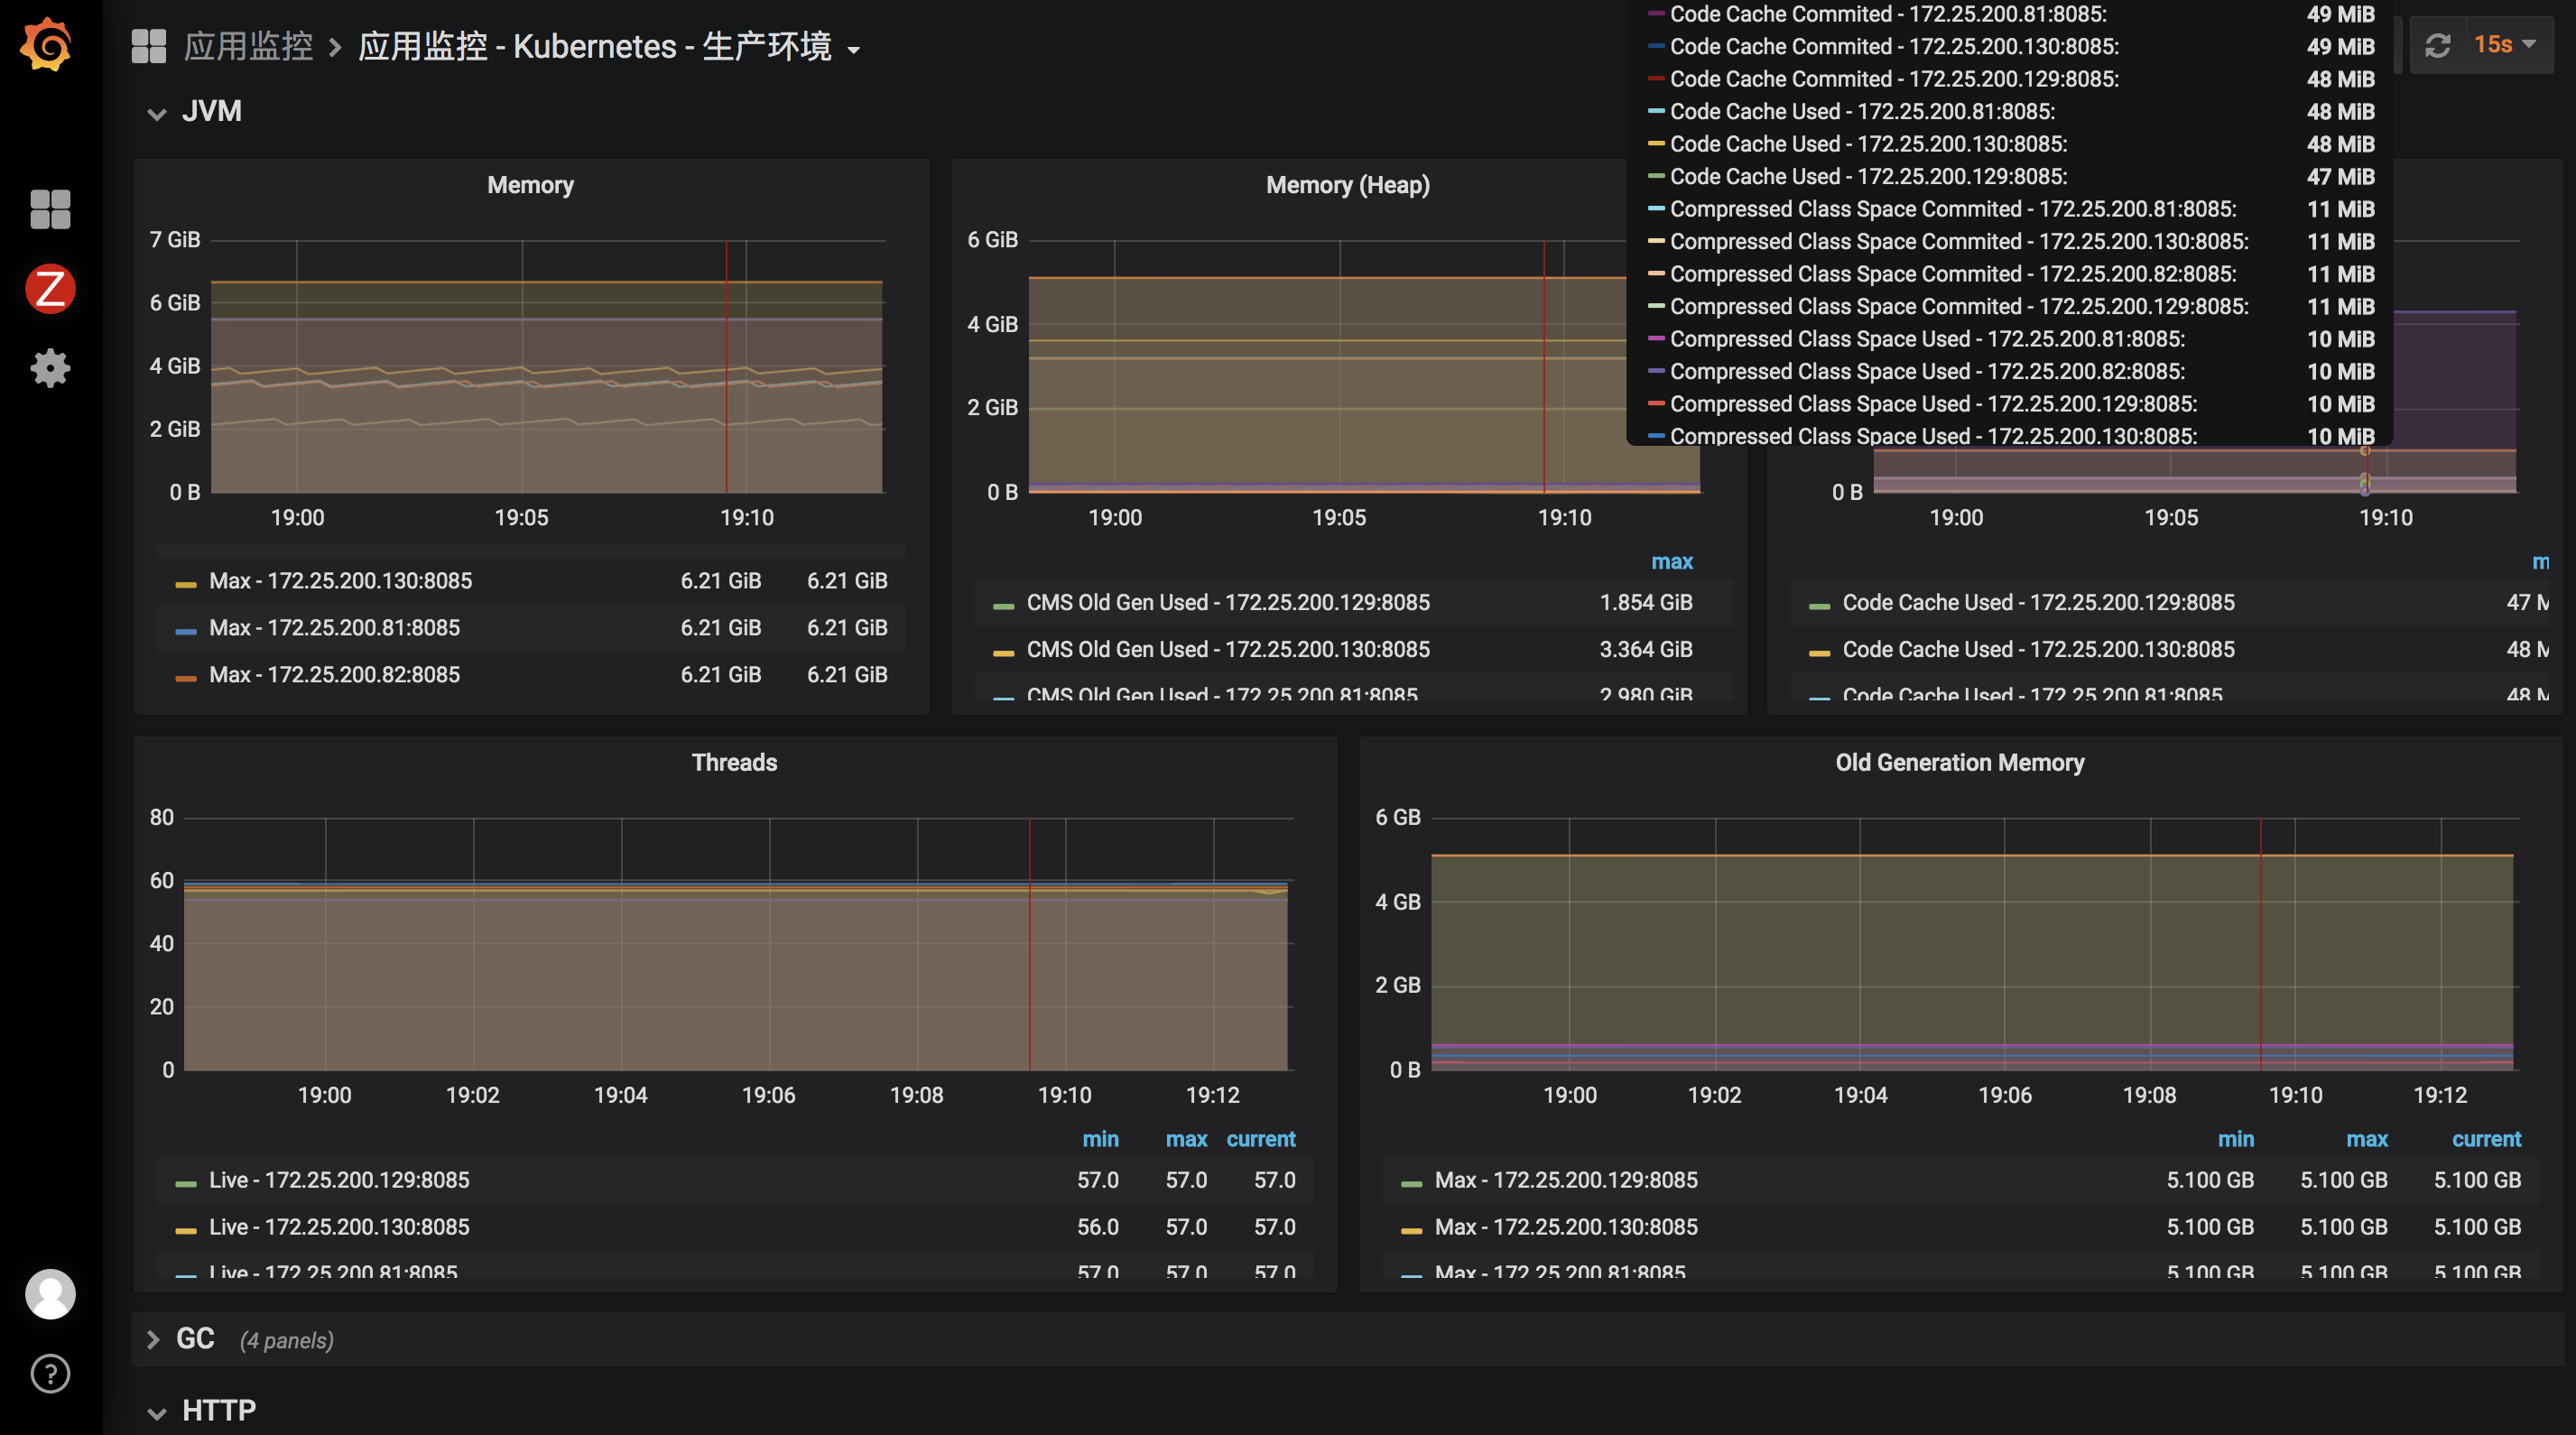The height and width of the screenshot is (1435, 2576).
Task: Sort Threads legend by current column
Action: tap(1260, 1139)
